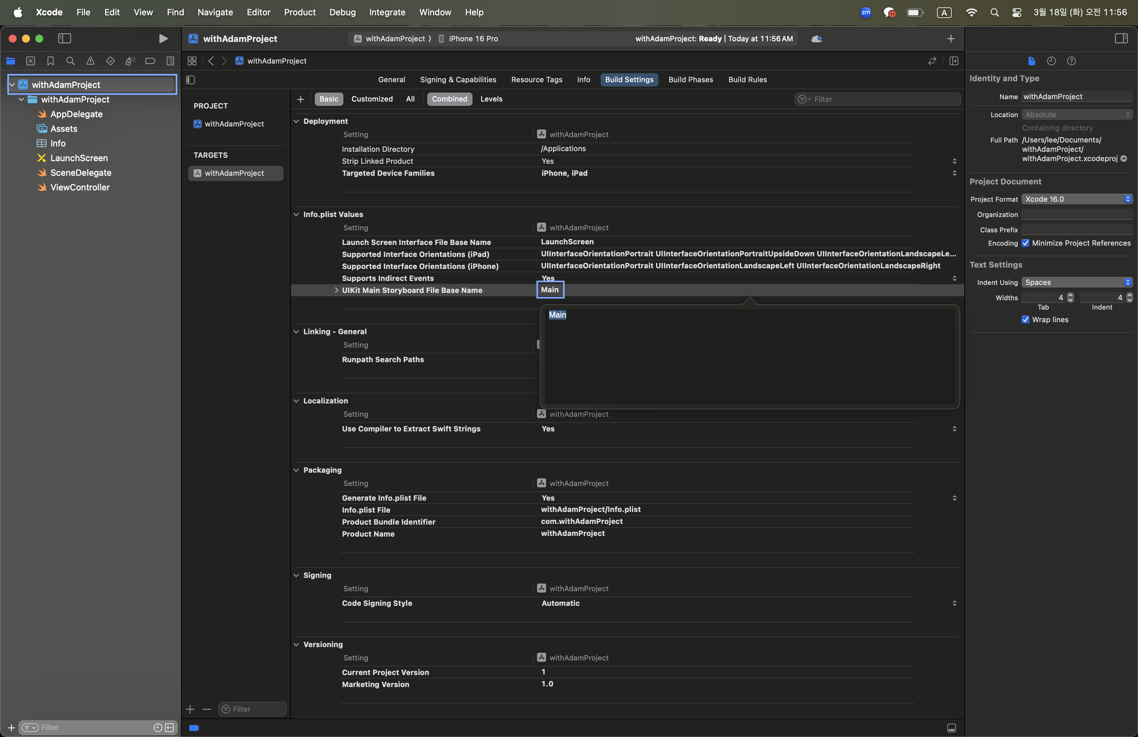
Task: Collapse the withAdamProject root in navigator
Action: click(12, 85)
